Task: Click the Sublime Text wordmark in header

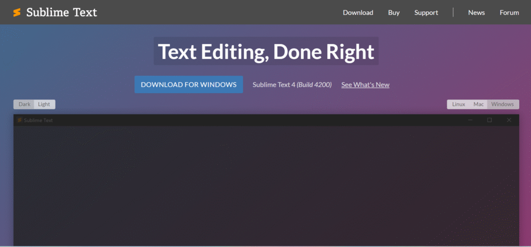Action: point(62,12)
